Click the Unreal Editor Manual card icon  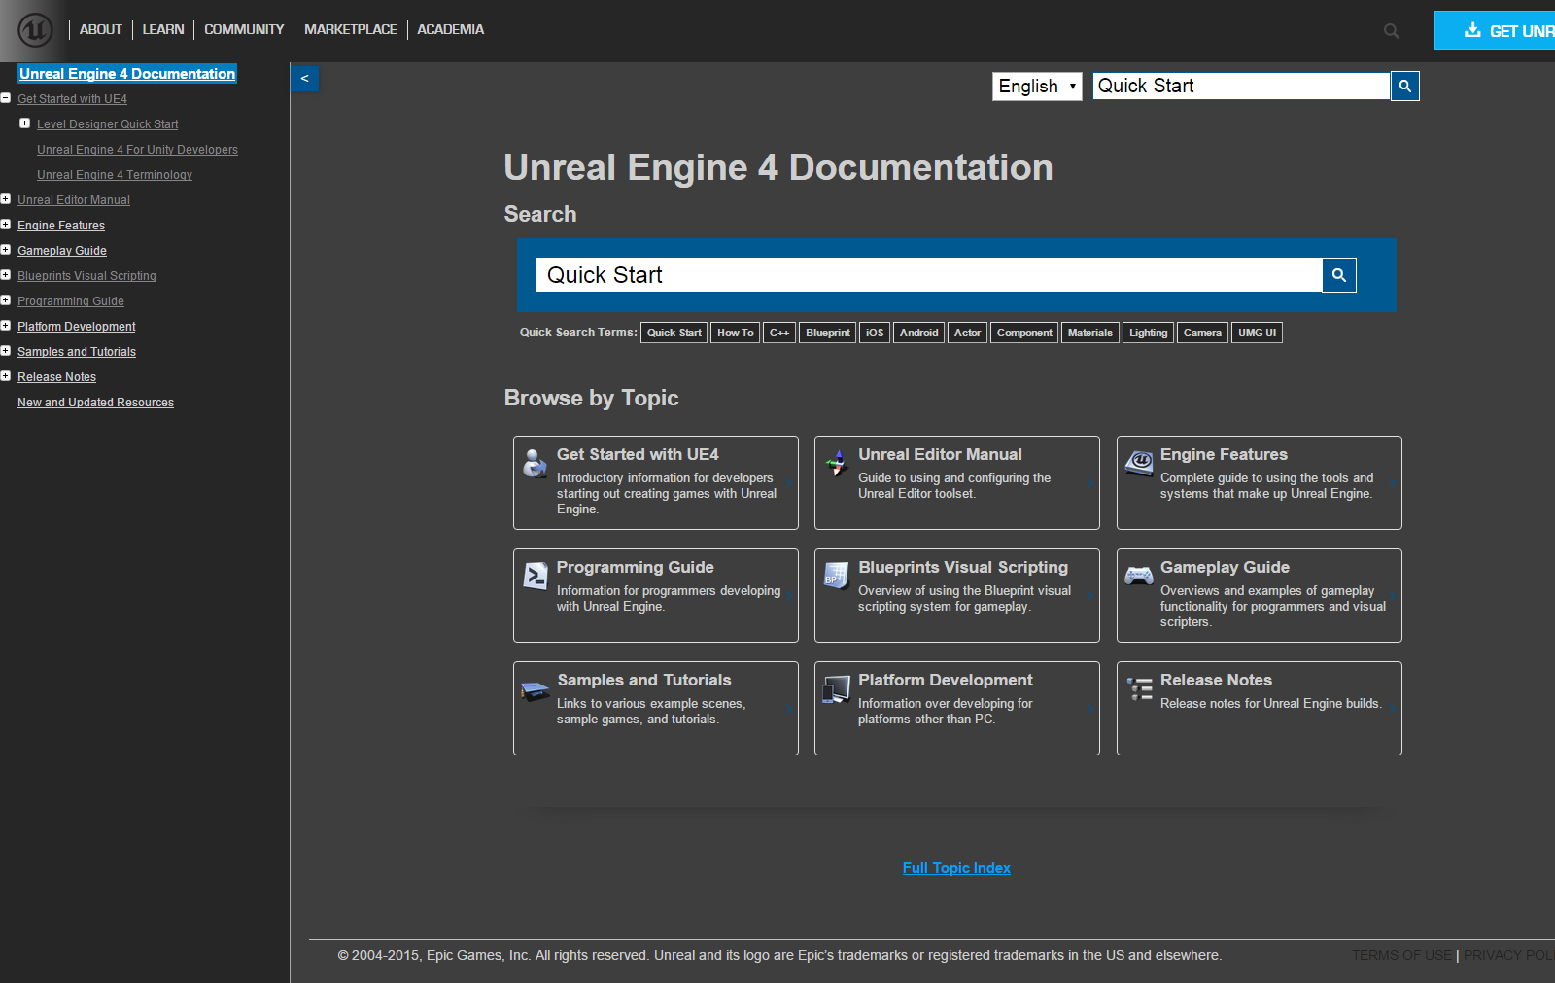(x=837, y=463)
